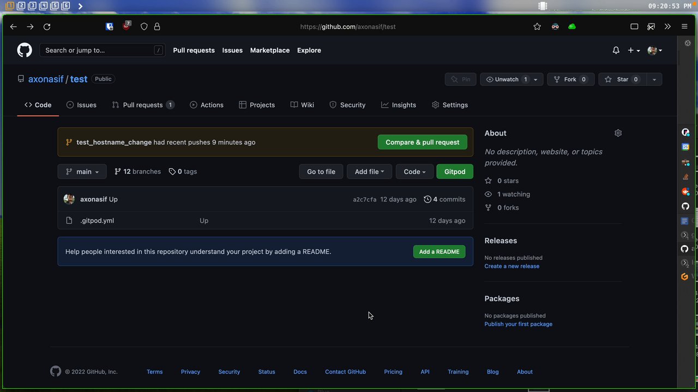Go back with the browser back arrow
Screen dimensions: 698x392
[14, 27]
